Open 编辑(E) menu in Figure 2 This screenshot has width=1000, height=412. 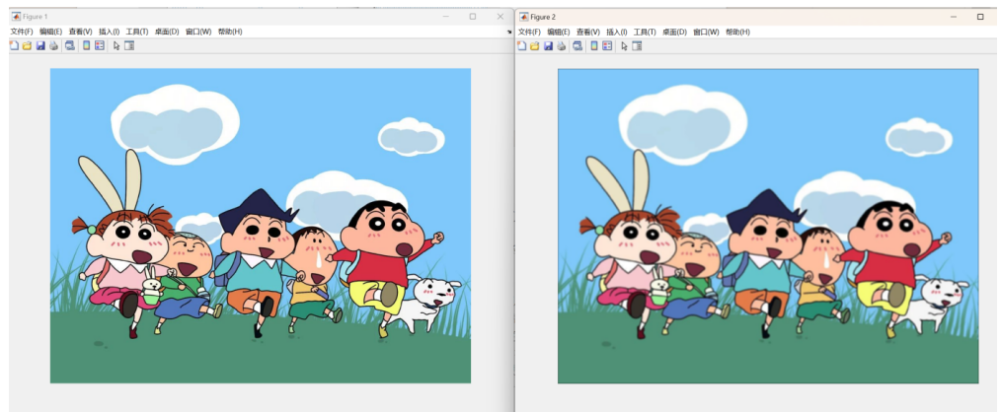tap(558, 32)
